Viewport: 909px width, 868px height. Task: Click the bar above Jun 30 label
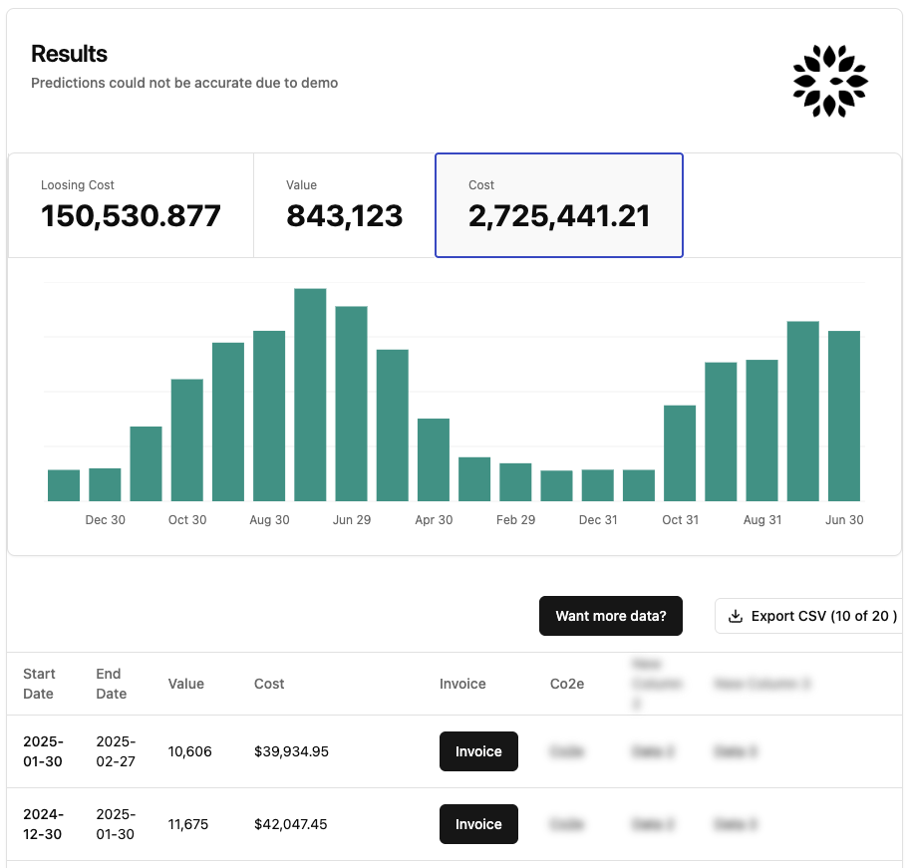pyautogui.click(x=844, y=416)
